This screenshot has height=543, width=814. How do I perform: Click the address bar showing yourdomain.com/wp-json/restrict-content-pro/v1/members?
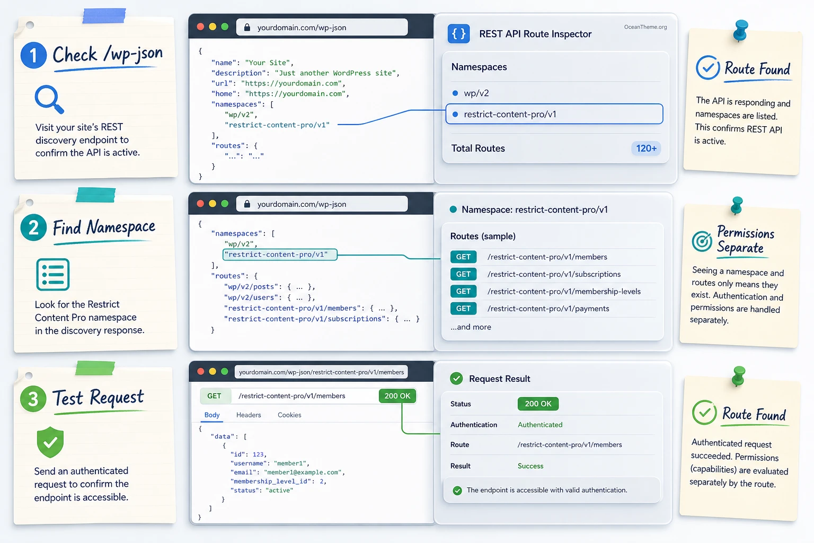pos(321,372)
